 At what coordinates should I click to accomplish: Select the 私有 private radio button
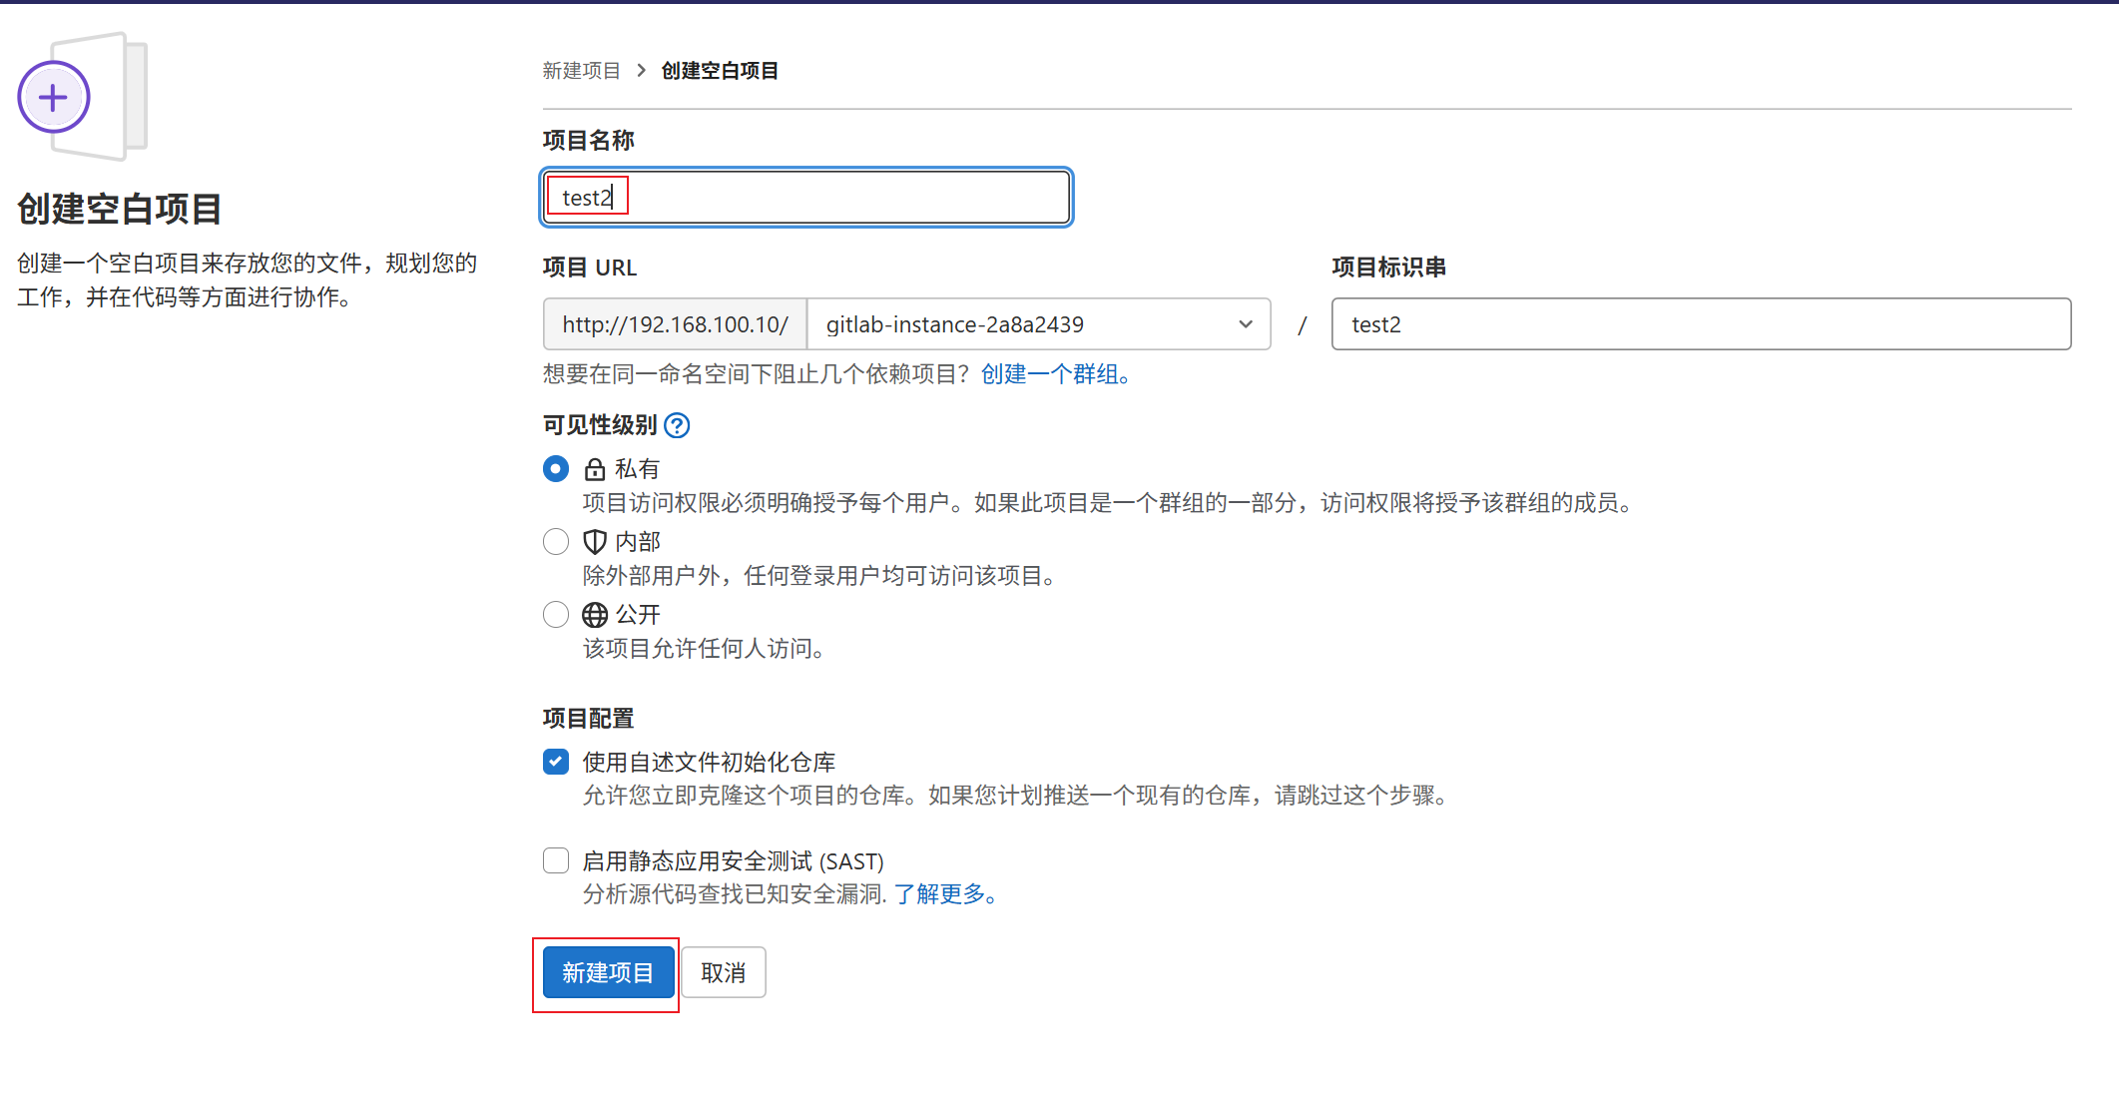[556, 469]
